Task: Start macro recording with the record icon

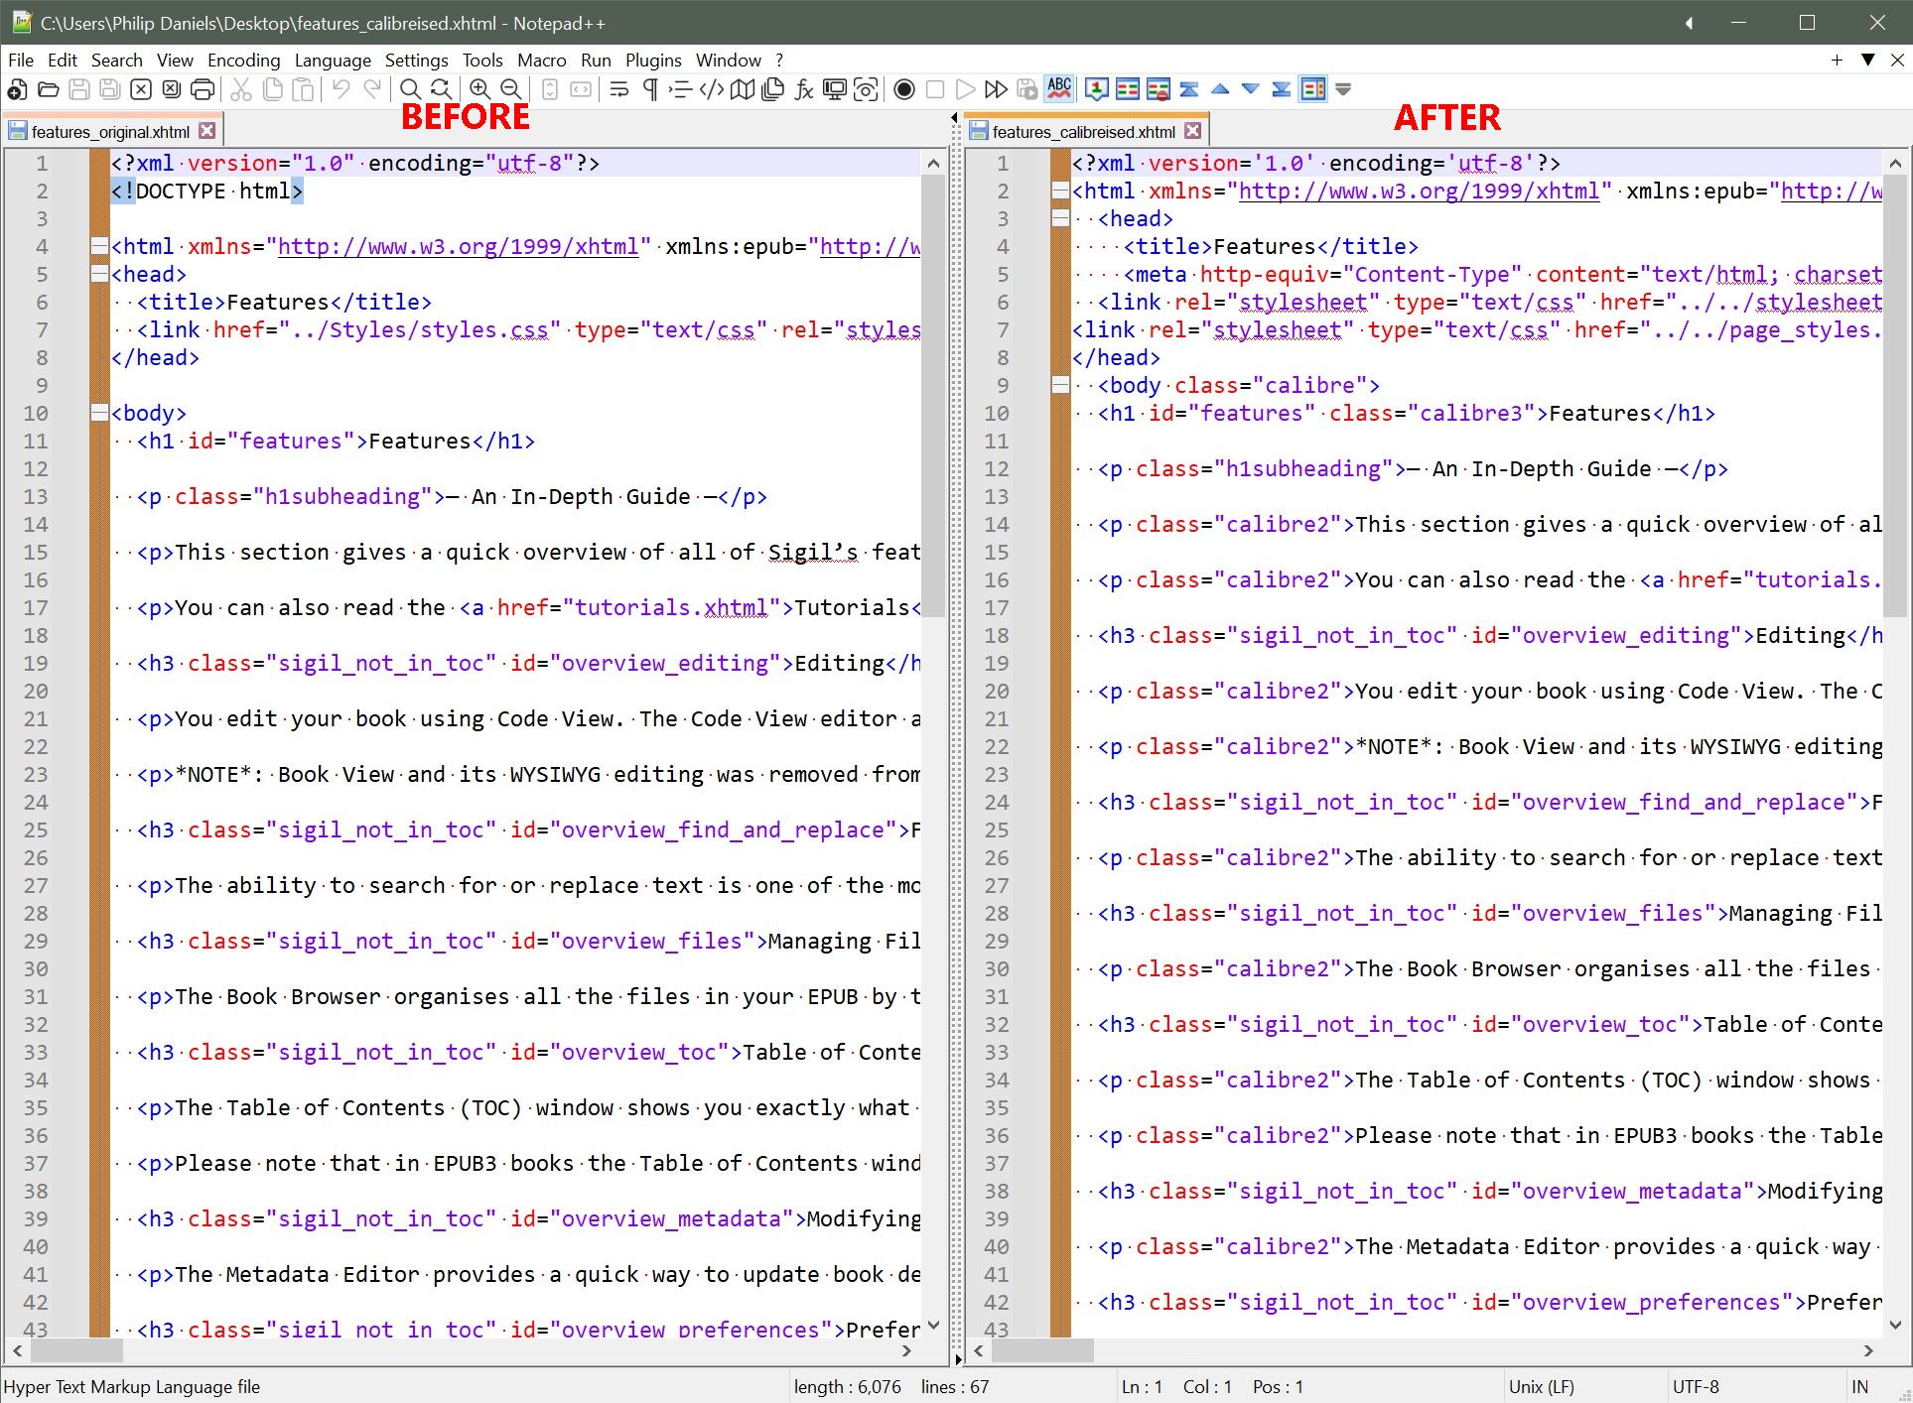Action: (x=903, y=90)
